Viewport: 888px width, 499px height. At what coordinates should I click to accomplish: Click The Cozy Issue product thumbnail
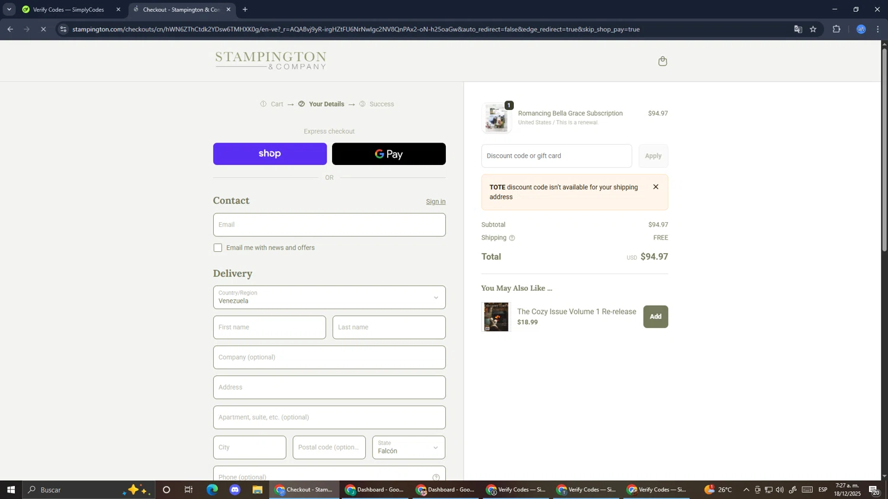[496, 317]
